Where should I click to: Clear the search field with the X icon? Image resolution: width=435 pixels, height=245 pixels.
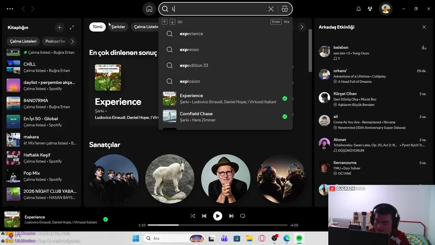pyautogui.click(x=271, y=9)
